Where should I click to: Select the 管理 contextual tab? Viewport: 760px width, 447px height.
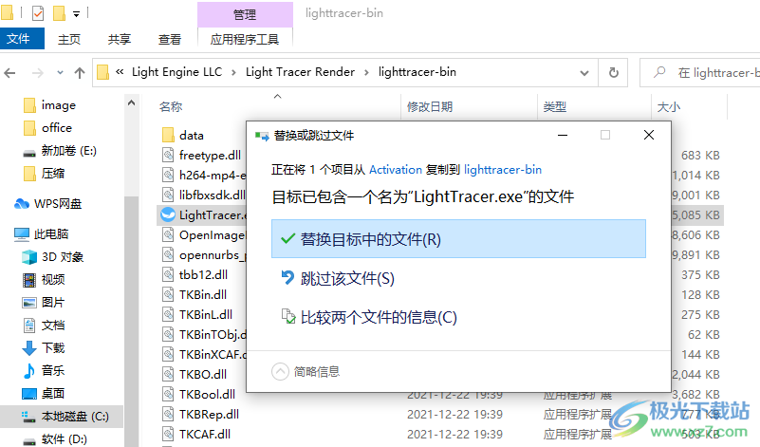[245, 14]
